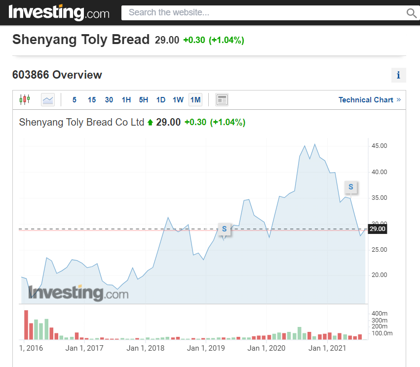420x367 pixels.
Task: Switch to area chart type
Action: pos(48,100)
